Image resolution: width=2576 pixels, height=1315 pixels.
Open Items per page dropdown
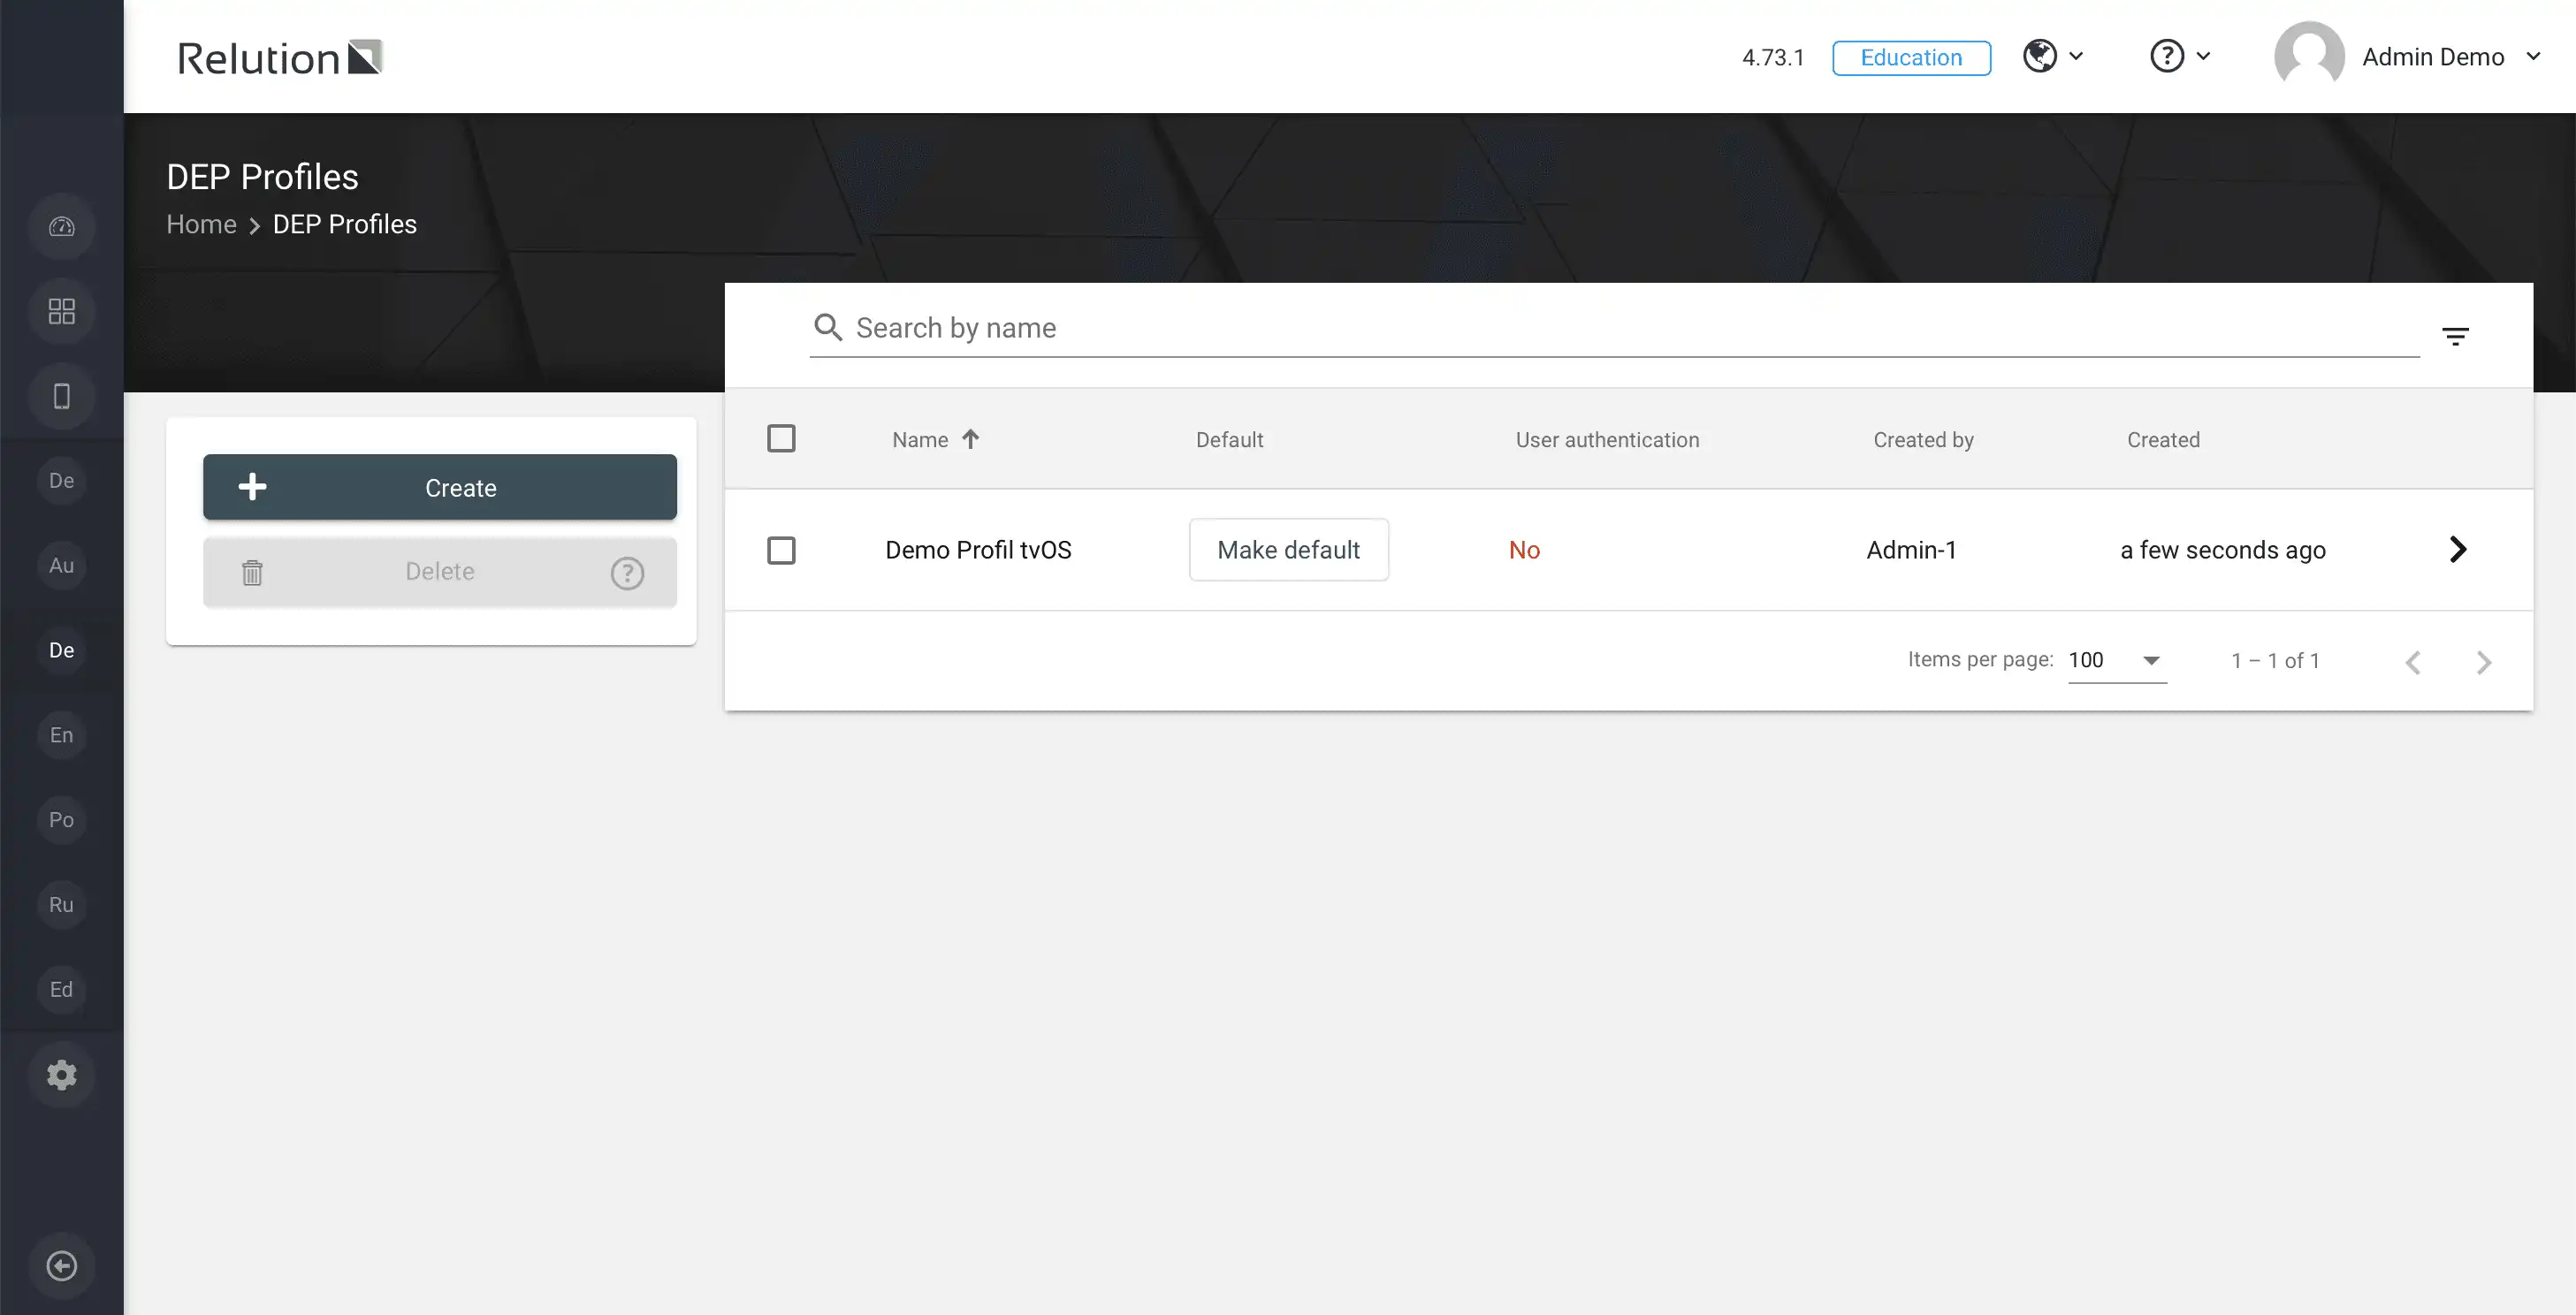click(2116, 660)
